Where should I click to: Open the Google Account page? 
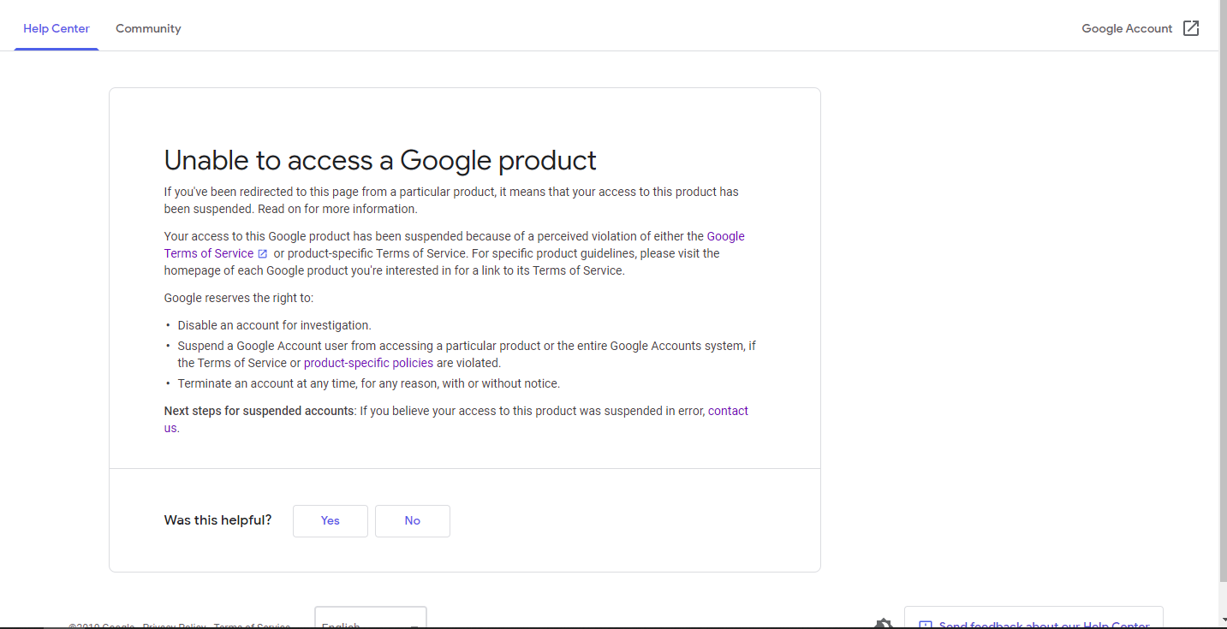[x=1125, y=27]
